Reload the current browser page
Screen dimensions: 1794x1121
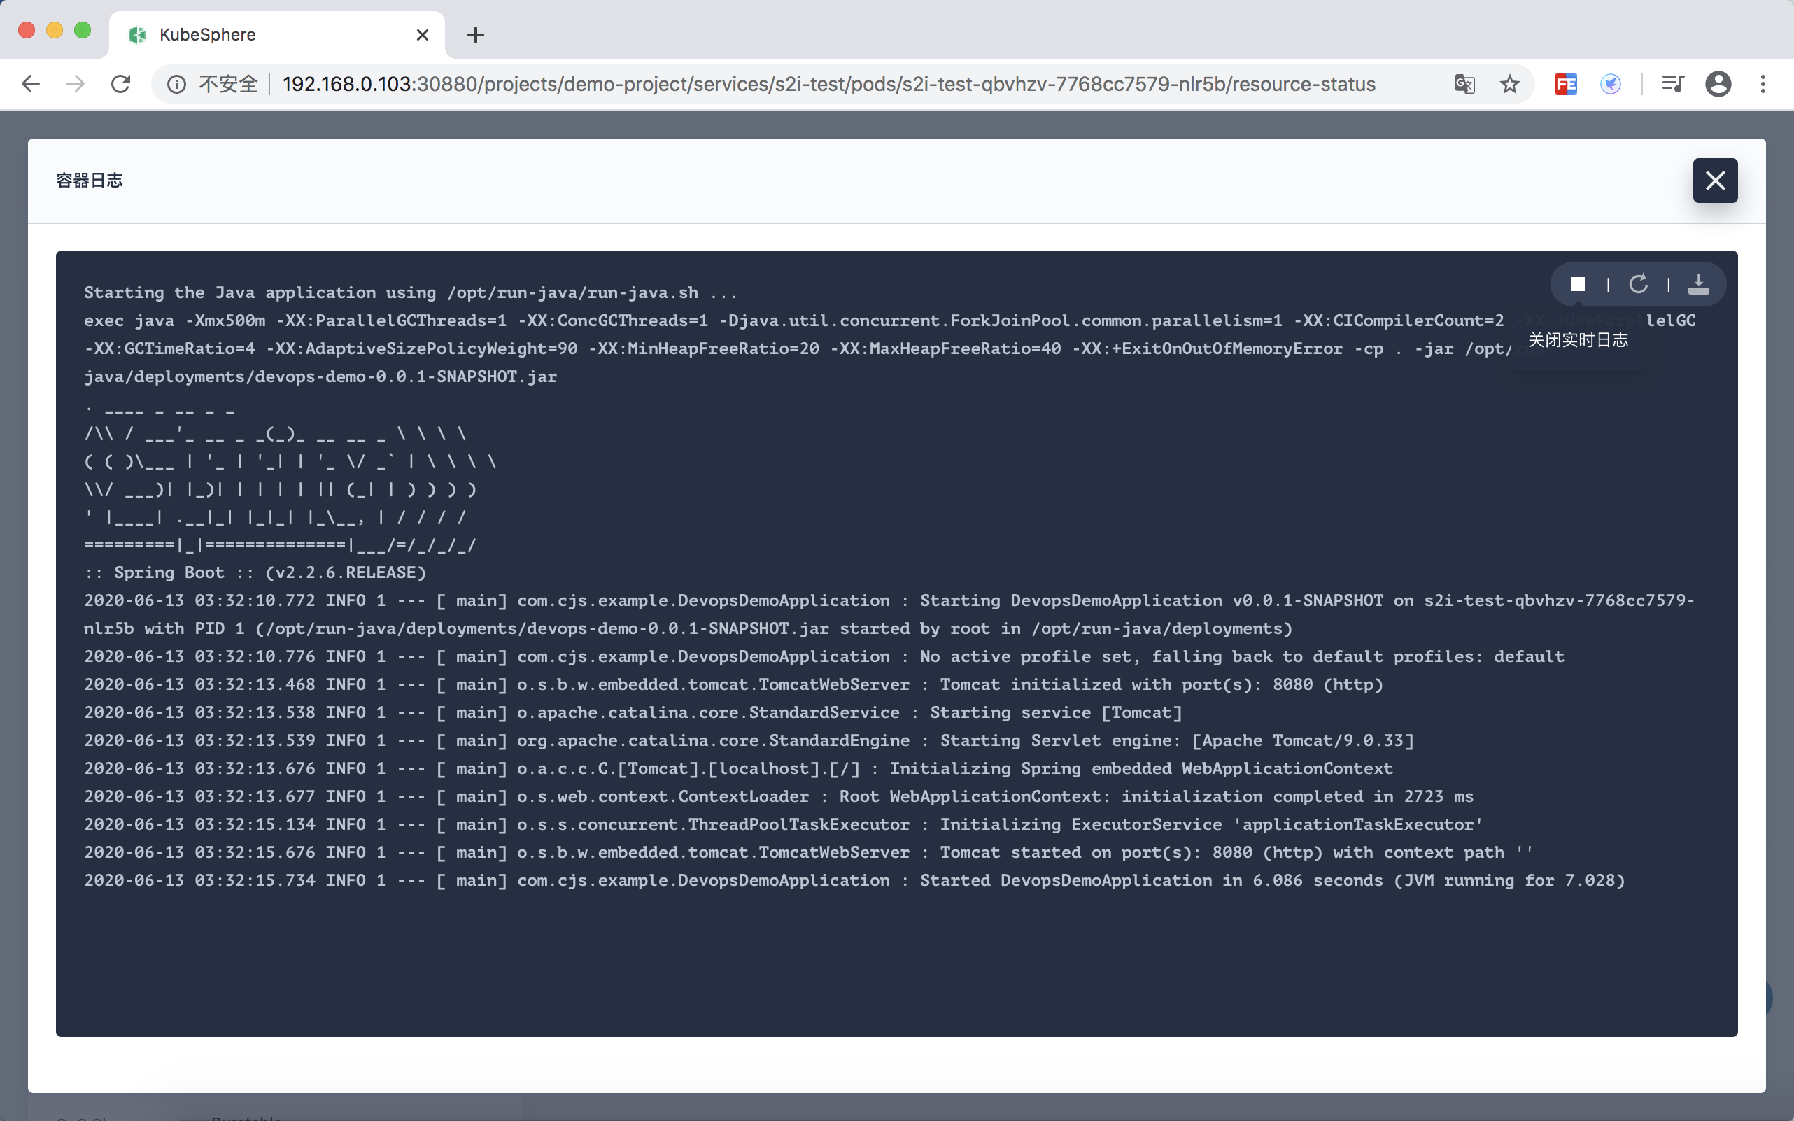[x=121, y=84]
